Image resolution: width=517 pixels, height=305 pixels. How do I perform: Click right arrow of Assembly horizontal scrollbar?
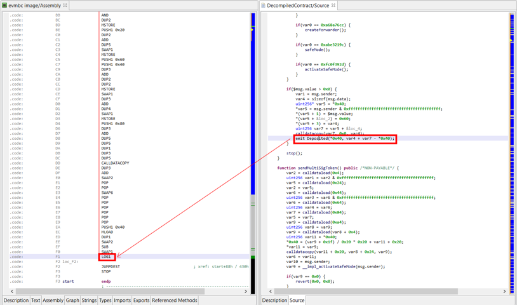[246, 292]
